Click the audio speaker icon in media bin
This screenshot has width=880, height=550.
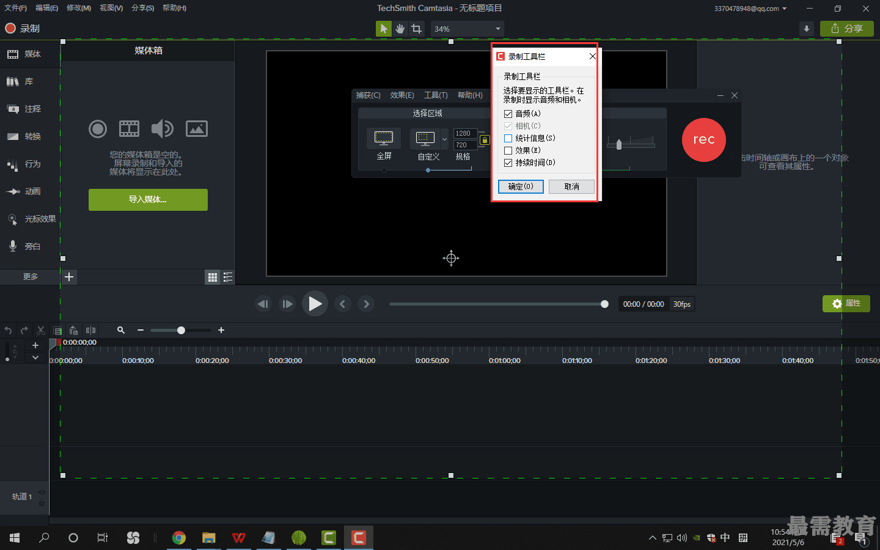[163, 128]
